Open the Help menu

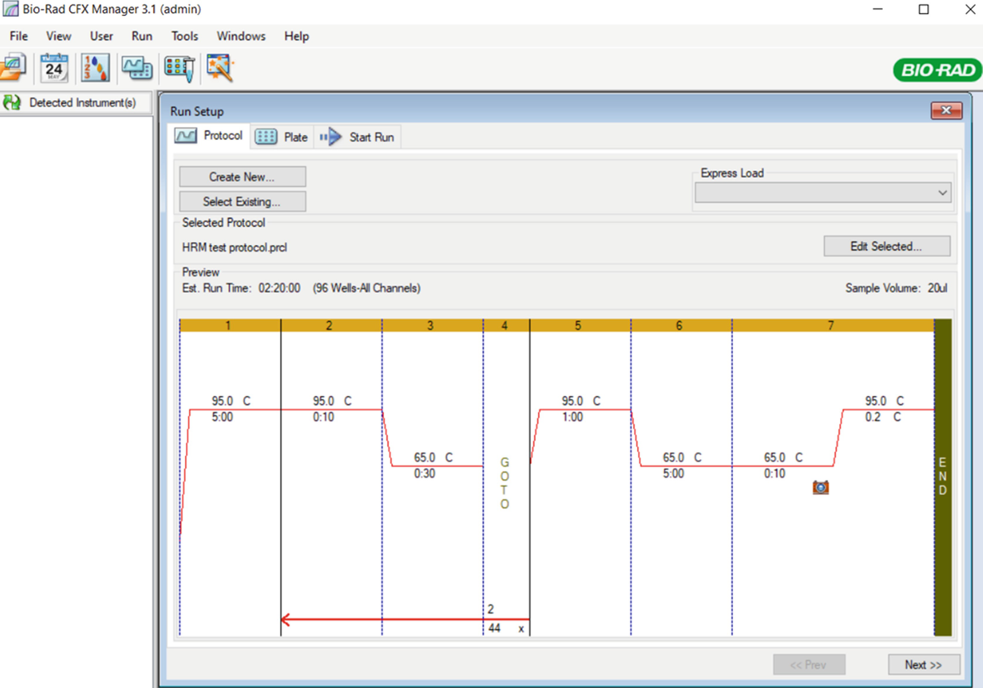pos(297,36)
